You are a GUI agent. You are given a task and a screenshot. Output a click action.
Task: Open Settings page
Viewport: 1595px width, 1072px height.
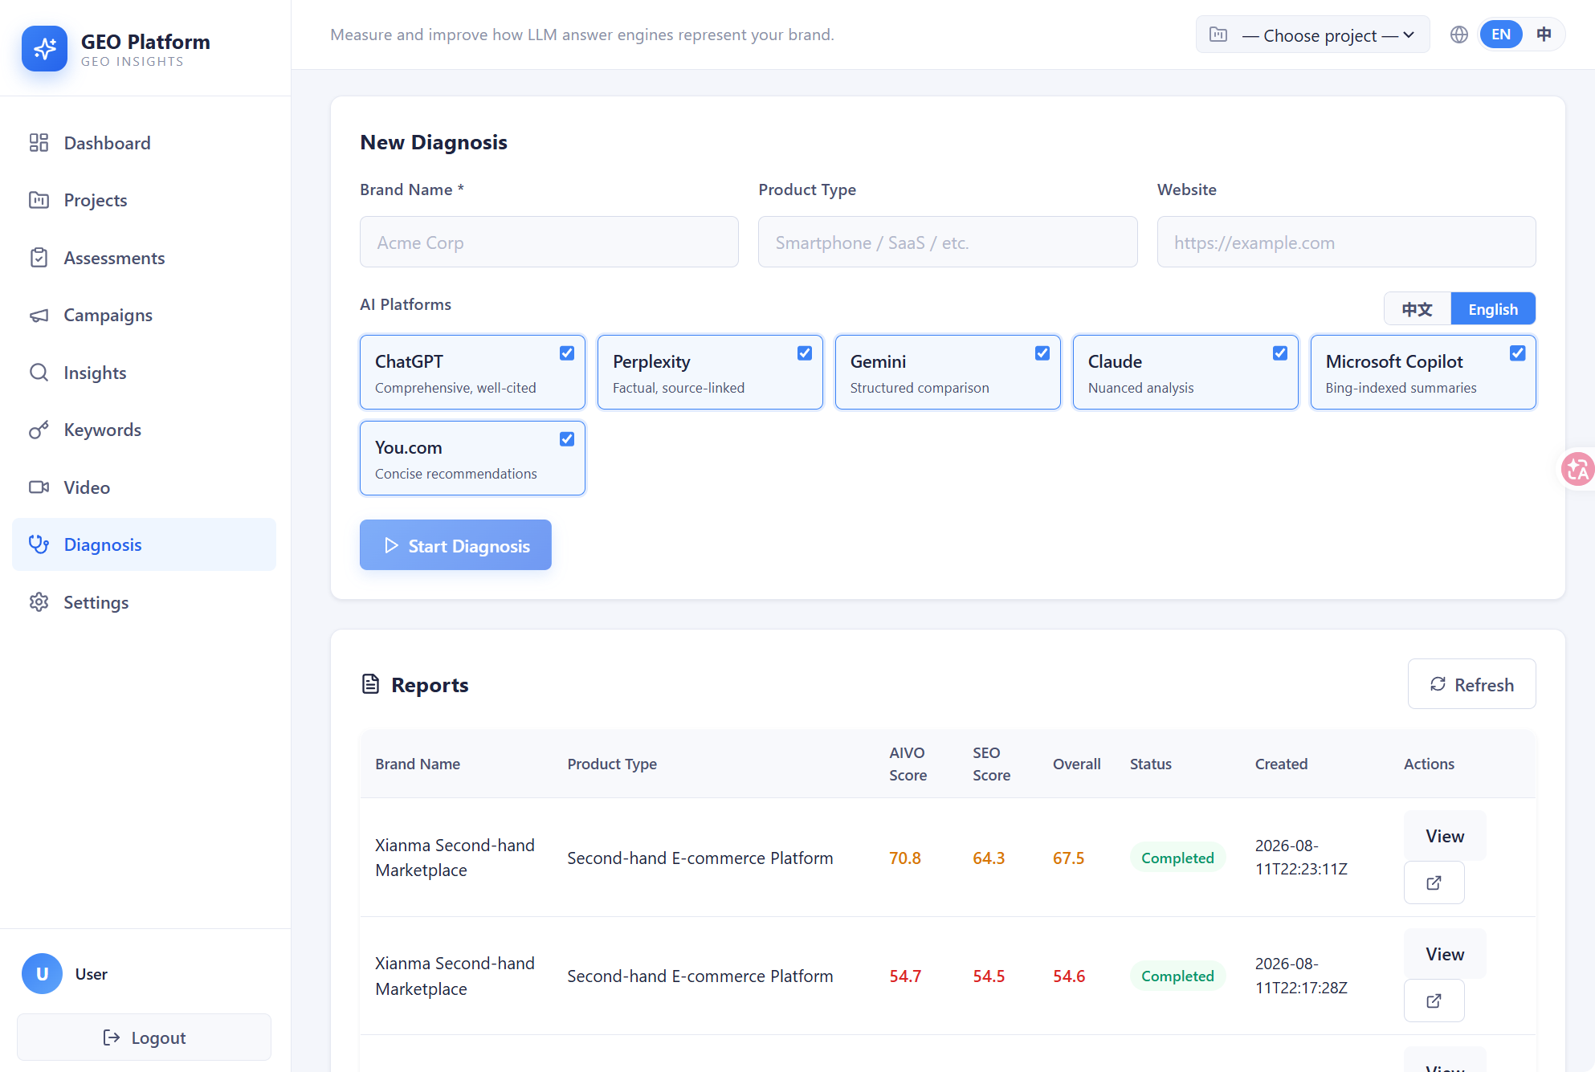pos(145,602)
